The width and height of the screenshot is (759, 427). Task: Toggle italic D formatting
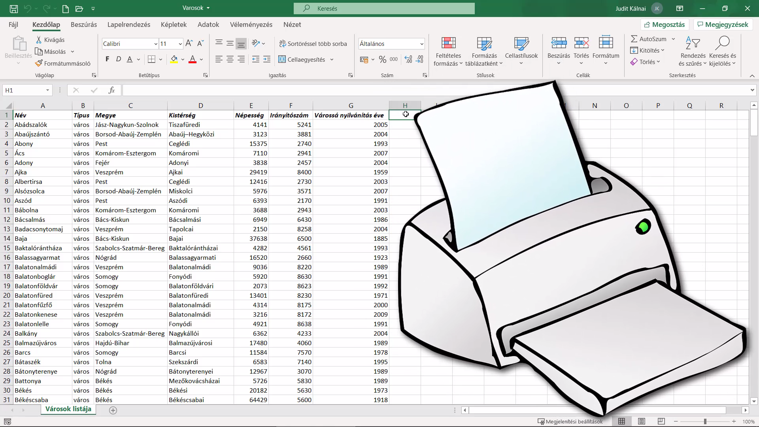[118, 59]
